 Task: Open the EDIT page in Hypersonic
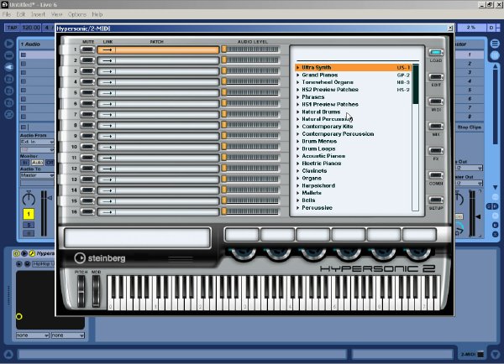tap(436, 77)
